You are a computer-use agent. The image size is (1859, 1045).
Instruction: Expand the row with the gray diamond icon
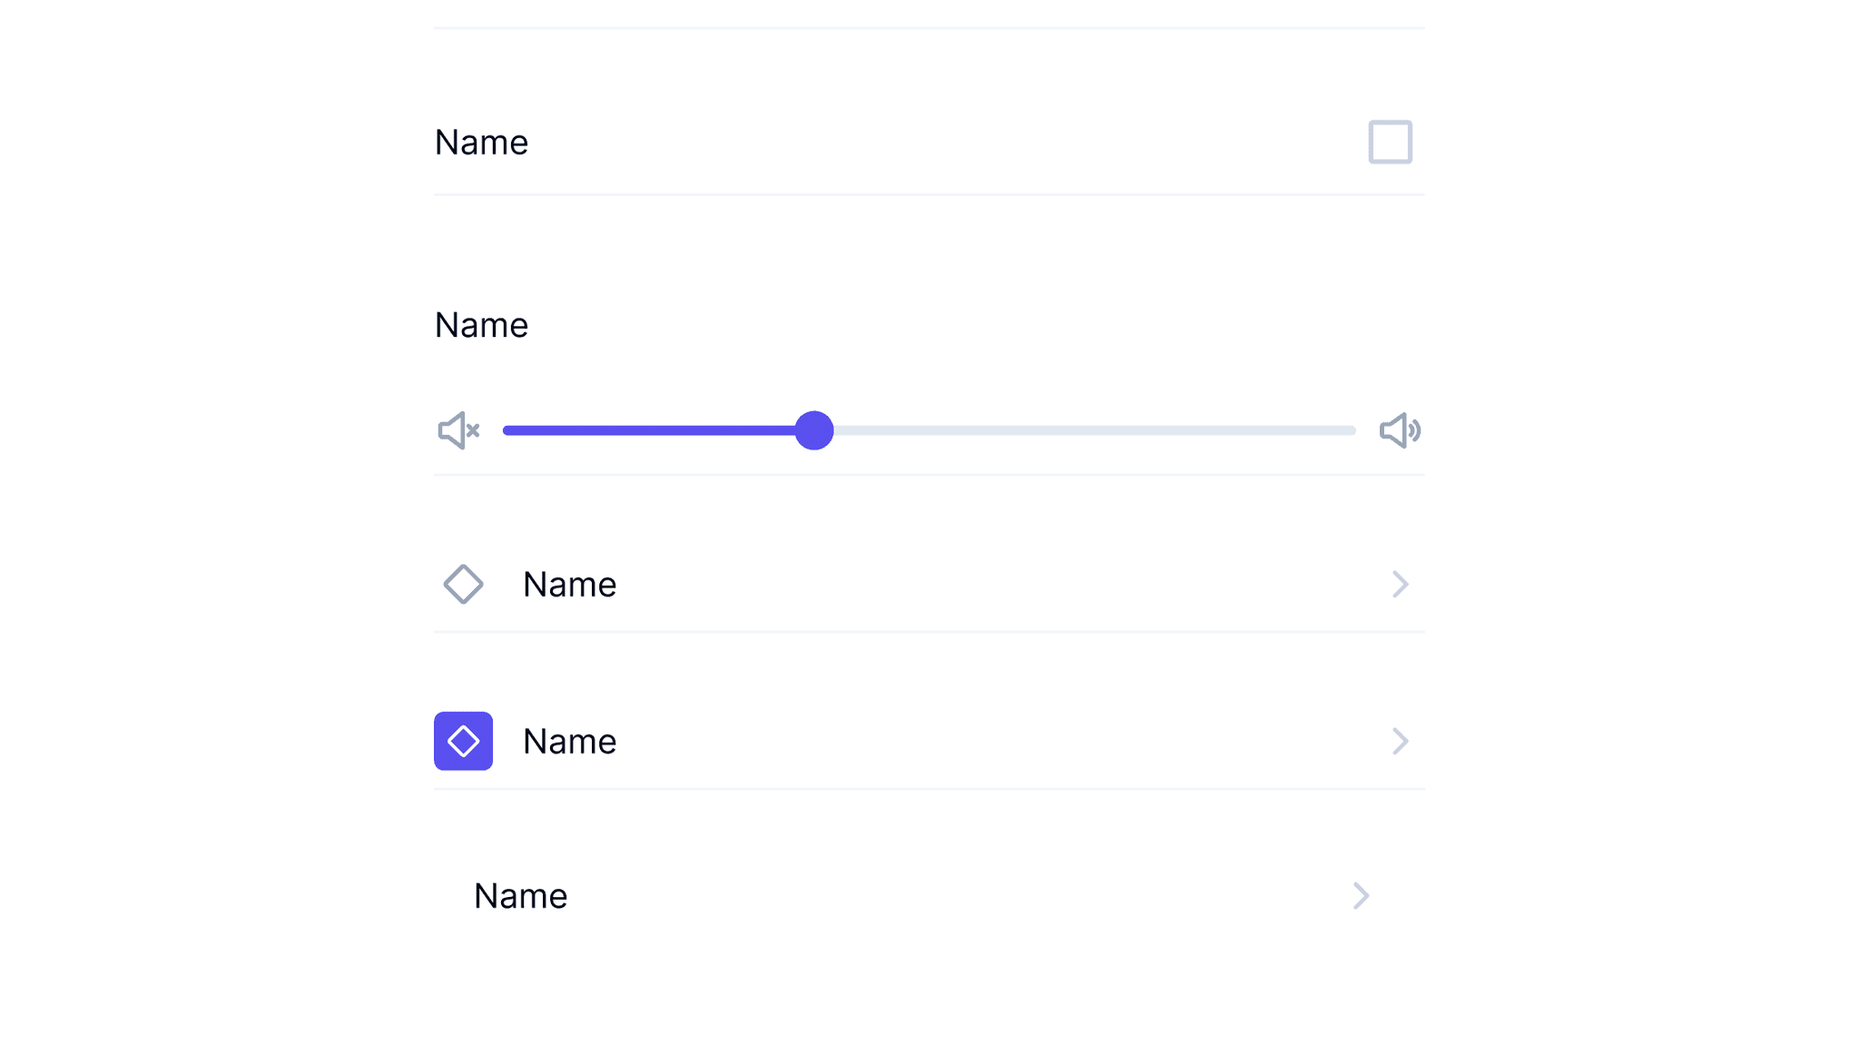(x=1400, y=584)
